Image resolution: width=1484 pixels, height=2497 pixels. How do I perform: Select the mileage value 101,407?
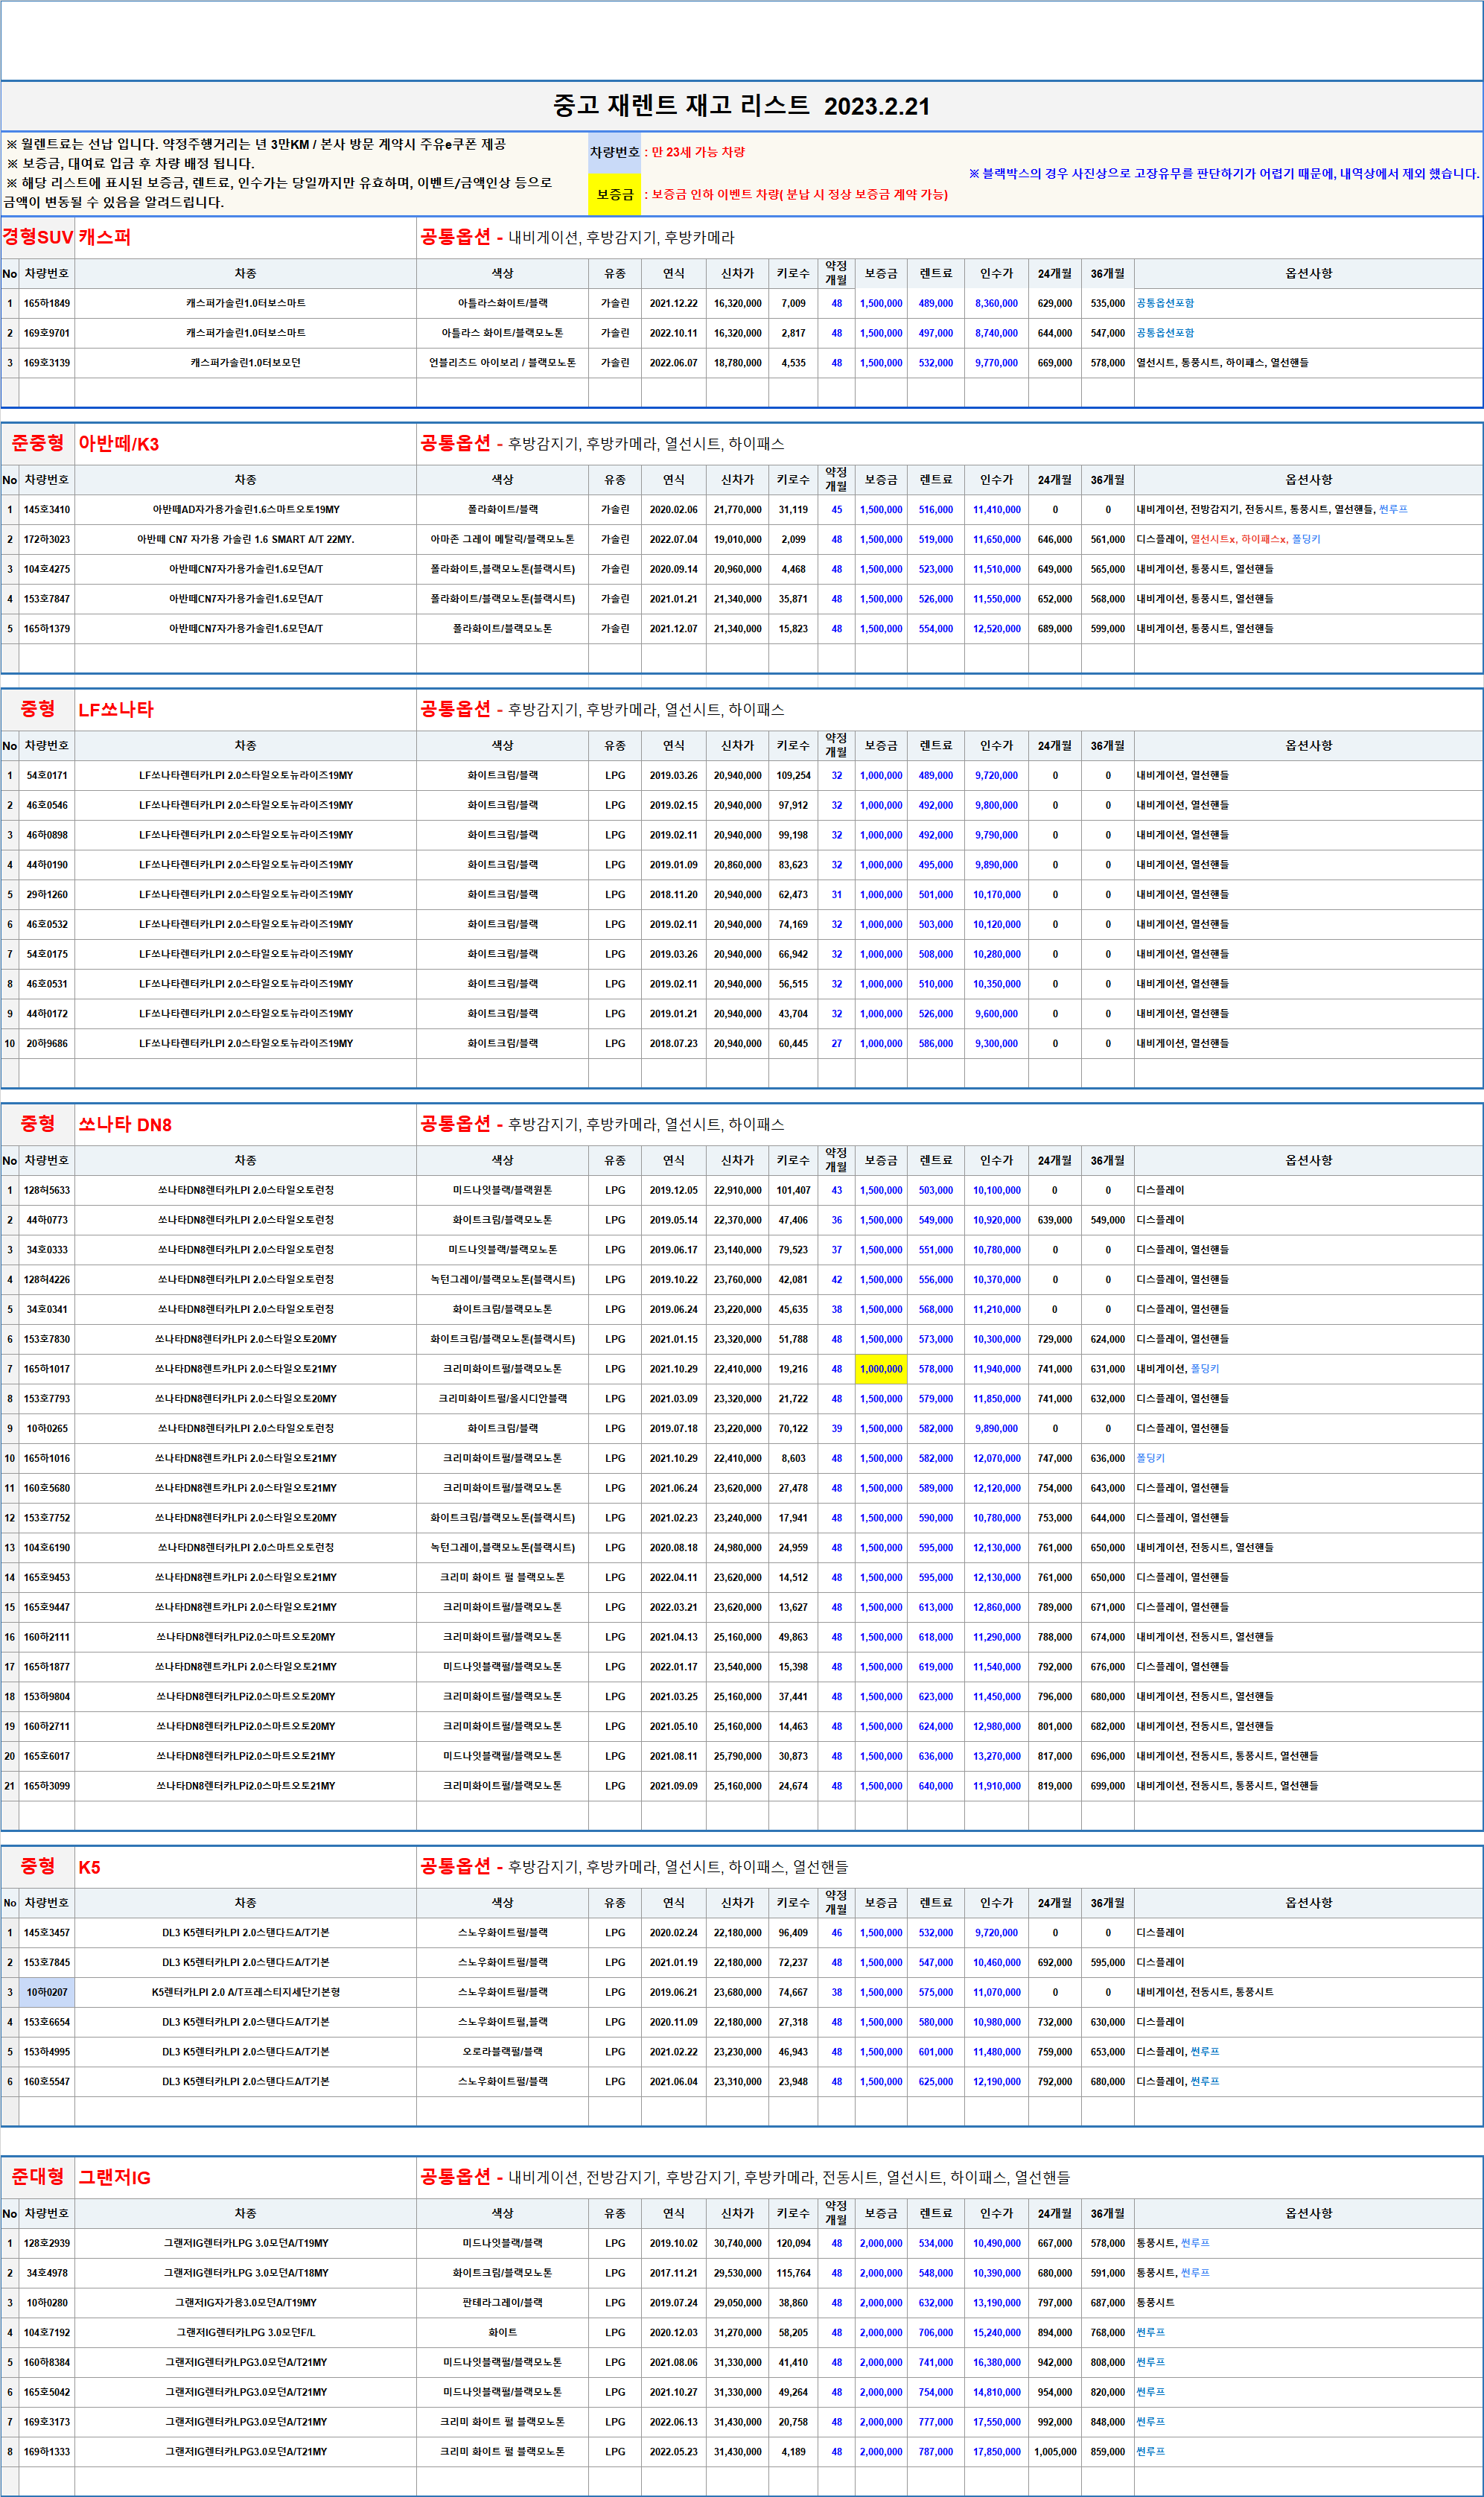793,1190
